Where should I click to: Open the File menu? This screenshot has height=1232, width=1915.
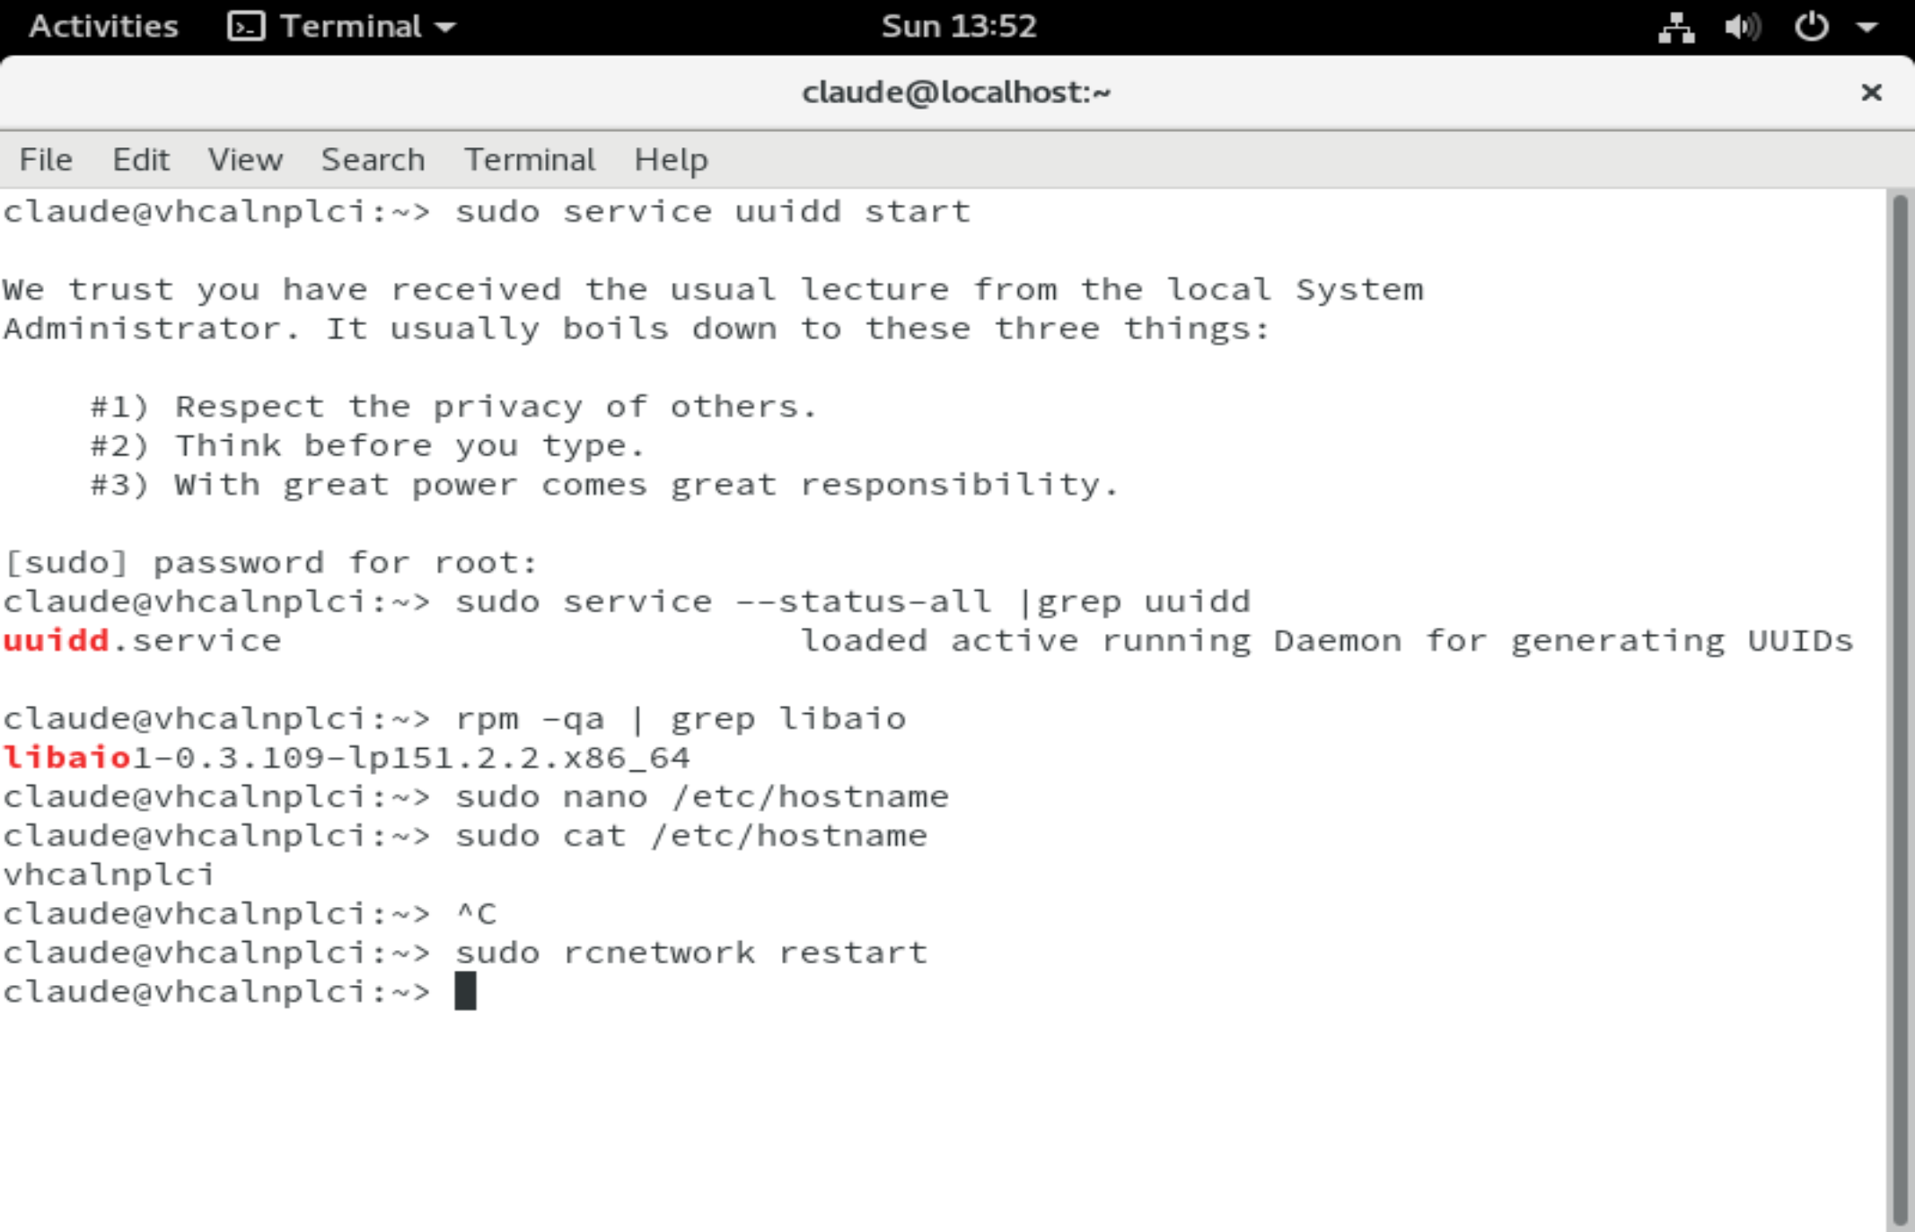pos(46,160)
